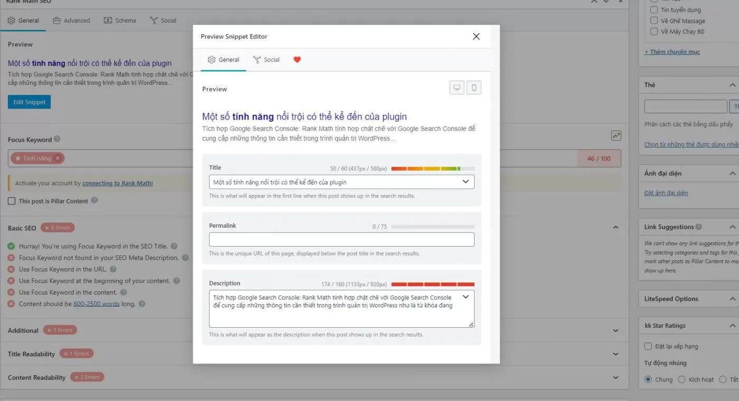Check the Về Máy Chạy Bộ category

(x=654, y=31)
